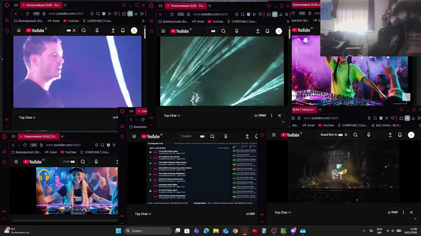The width and height of the screenshot is (421, 236).
Task: Open File Explorer from taskbar
Action: [x=216, y=231]
